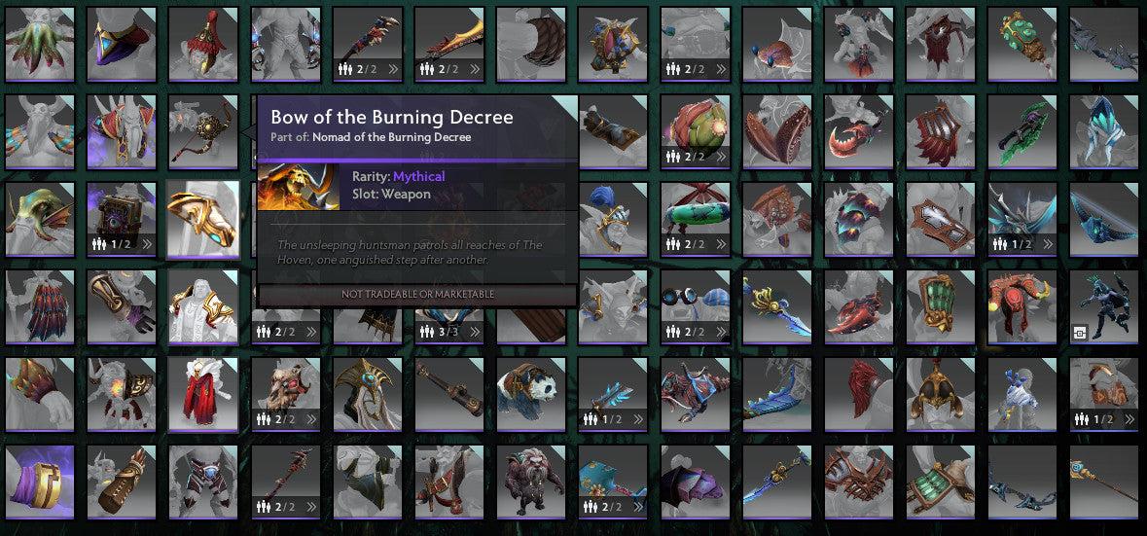Select the Bow of the Burning Decree item

coord(203,132)
